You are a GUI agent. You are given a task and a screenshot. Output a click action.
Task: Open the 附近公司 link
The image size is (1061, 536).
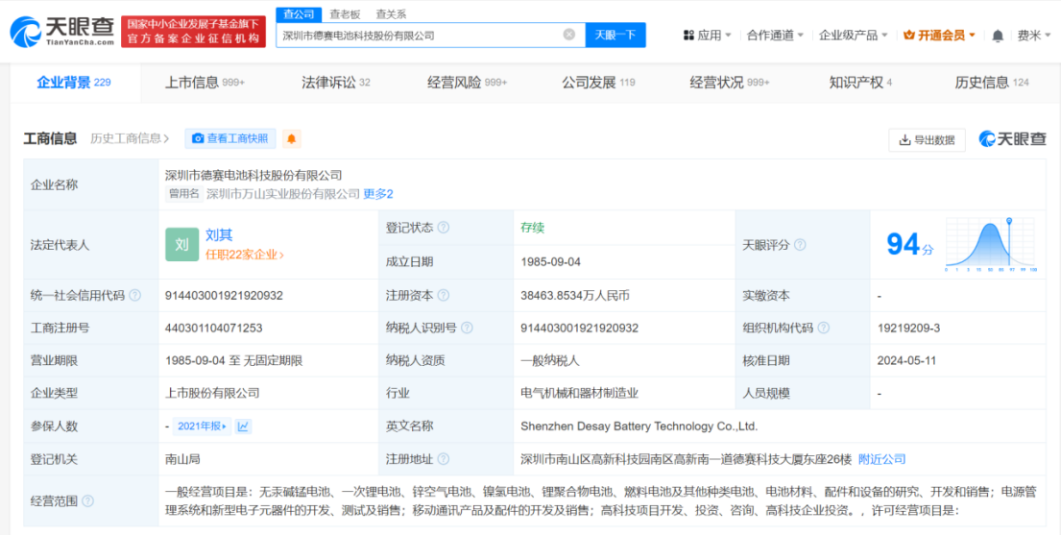pos(881,459)
